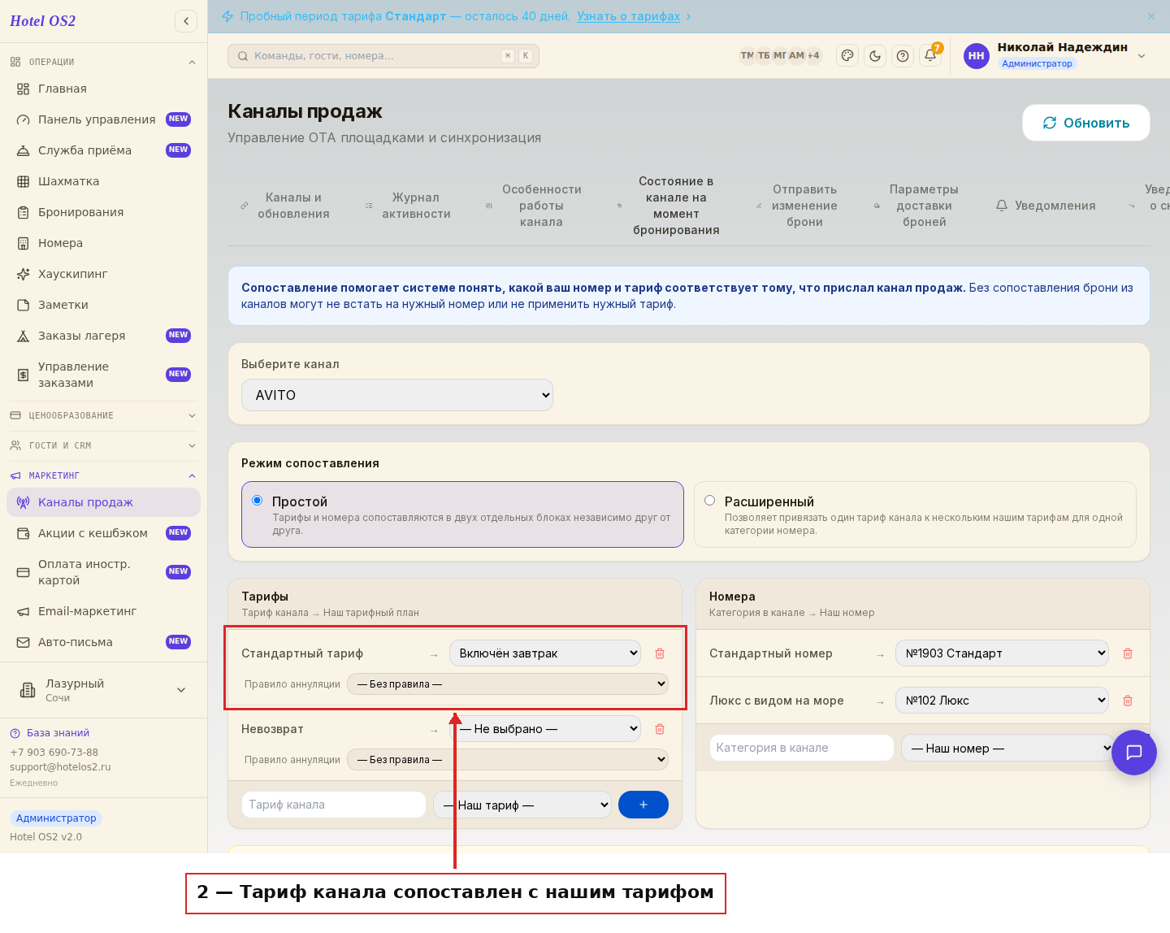This screenshot has width=1170, height=933.
Task: Delete the Невозврат tariff mapping row
Action: tap(660, 729)
